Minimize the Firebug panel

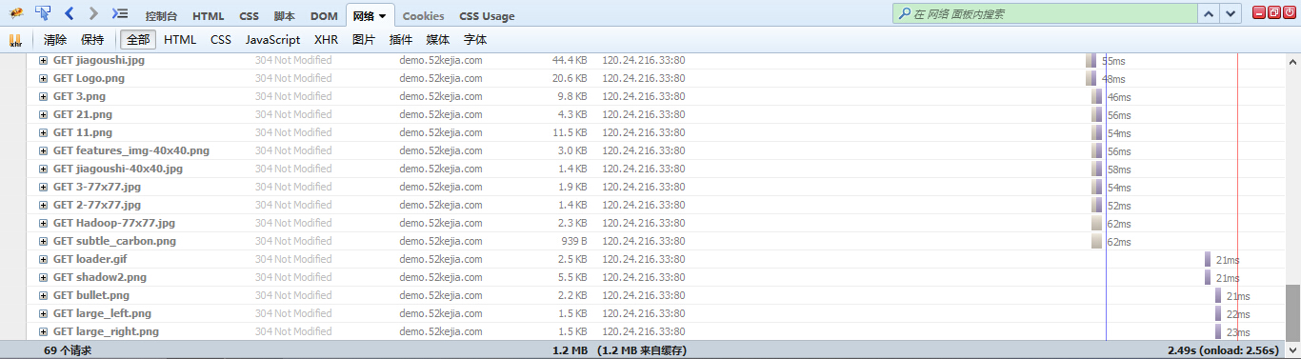point(1259,12)
